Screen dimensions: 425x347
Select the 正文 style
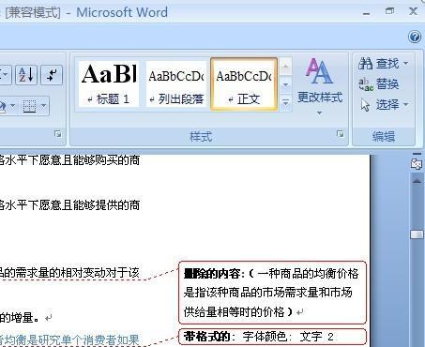tap(244, 84)
